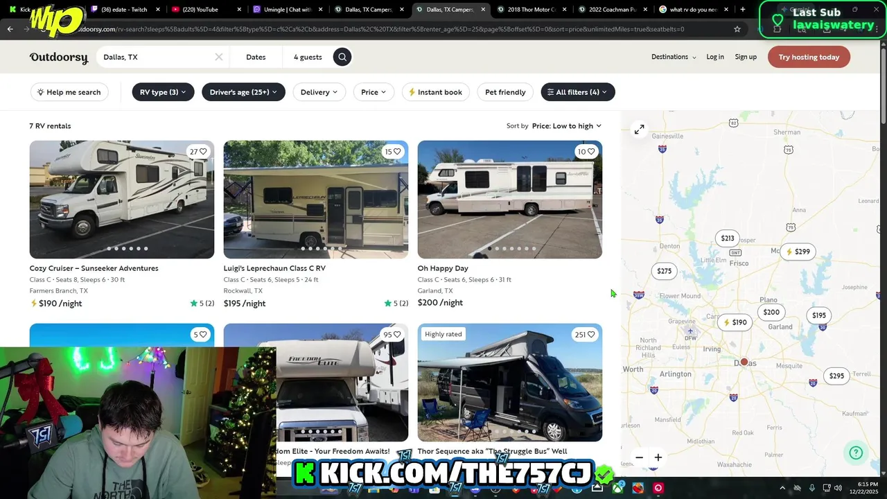The width and height of the screenshot is (887, 499).
Task: Switch to 2022 Coachman tab
Action: tap(612, 10)
